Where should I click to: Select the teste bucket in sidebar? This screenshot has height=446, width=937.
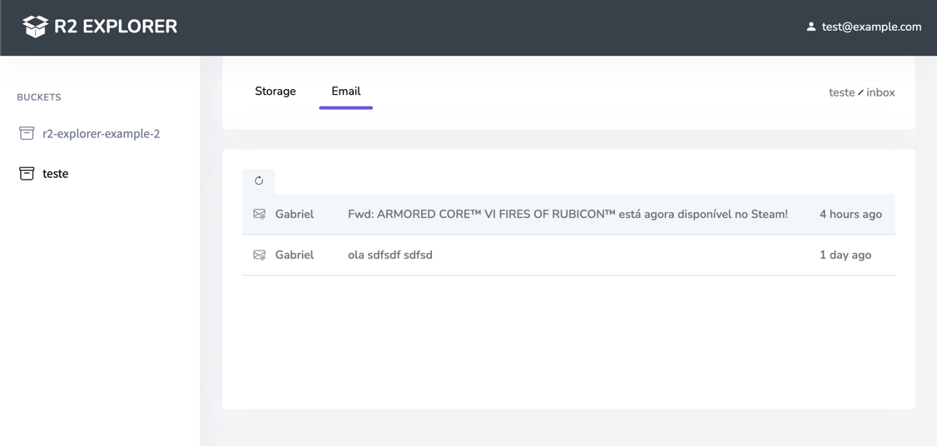(x=56, y=173)
